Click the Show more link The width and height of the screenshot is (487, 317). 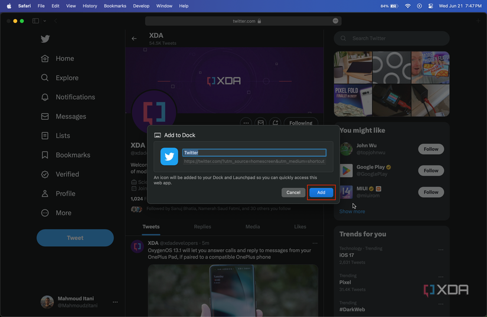[352, 211]
